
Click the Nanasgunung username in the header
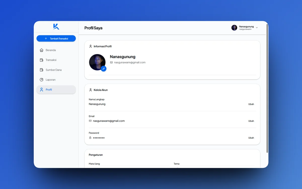pos(246,26)
